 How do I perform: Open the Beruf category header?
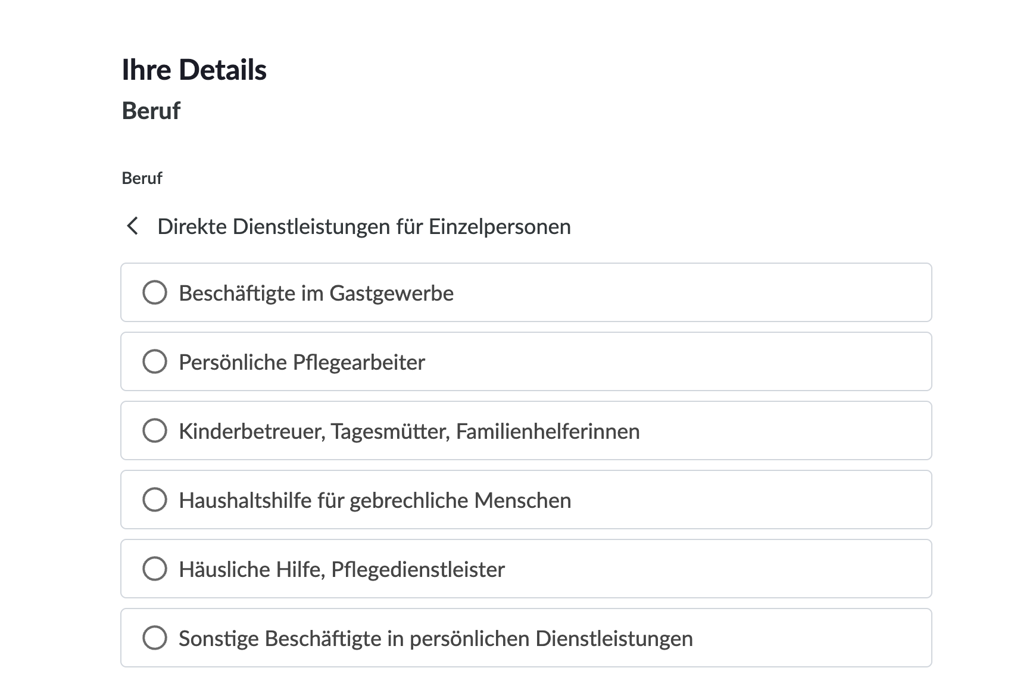pos(151,111)
